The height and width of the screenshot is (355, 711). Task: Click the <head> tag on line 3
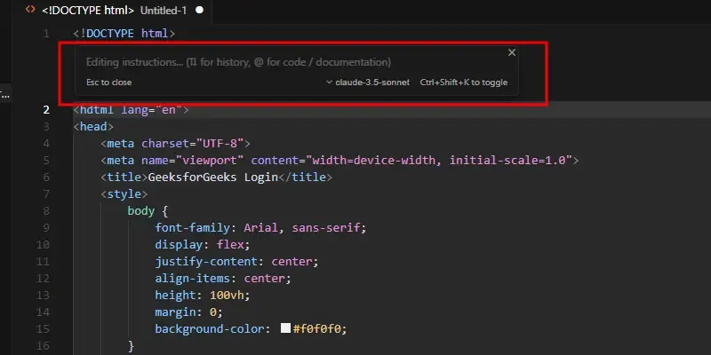(x=93, y=127)
